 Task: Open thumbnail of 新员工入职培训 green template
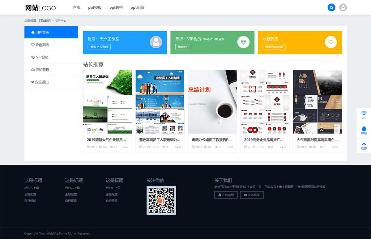[107, 102]
